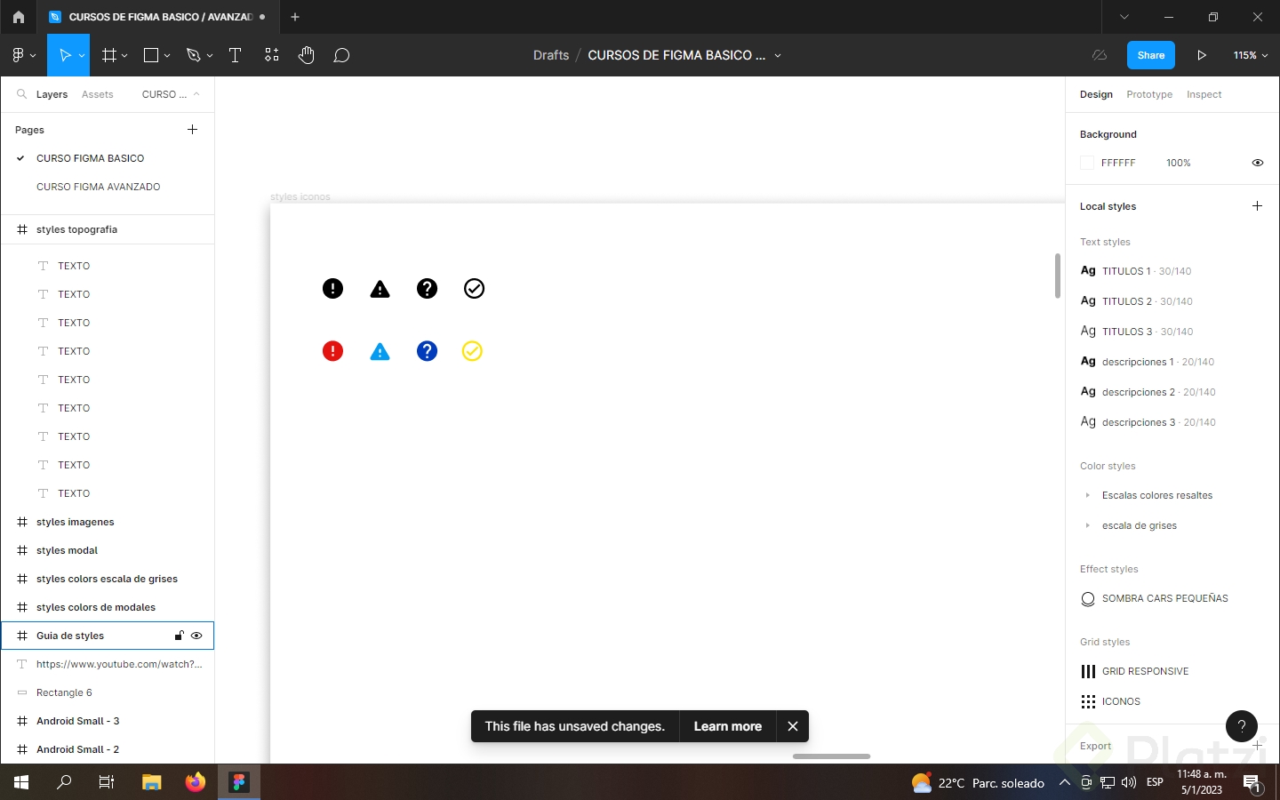Select the Pen tool

194,55
